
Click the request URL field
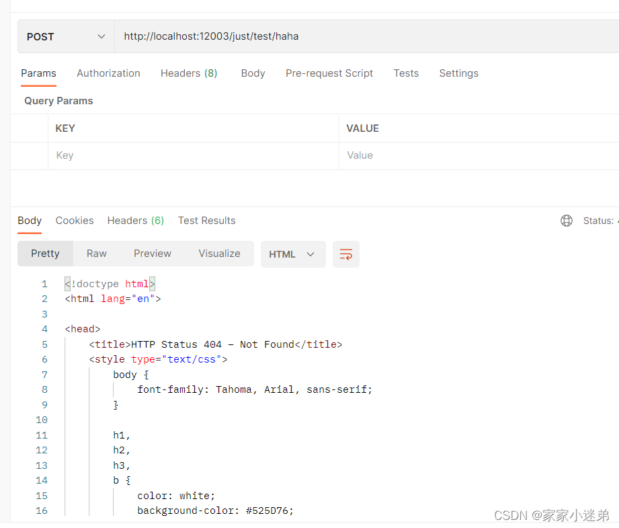[x=367, y=36]
